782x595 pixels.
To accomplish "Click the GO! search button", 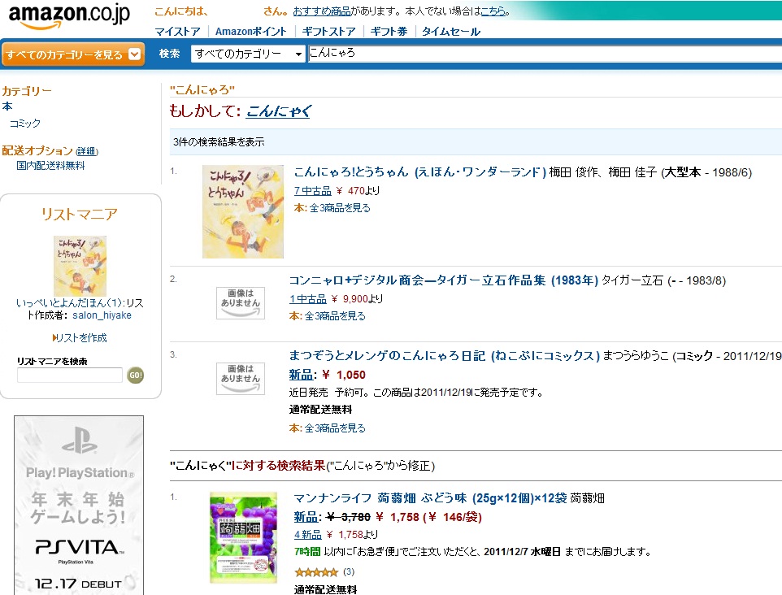I will [135, 375].
